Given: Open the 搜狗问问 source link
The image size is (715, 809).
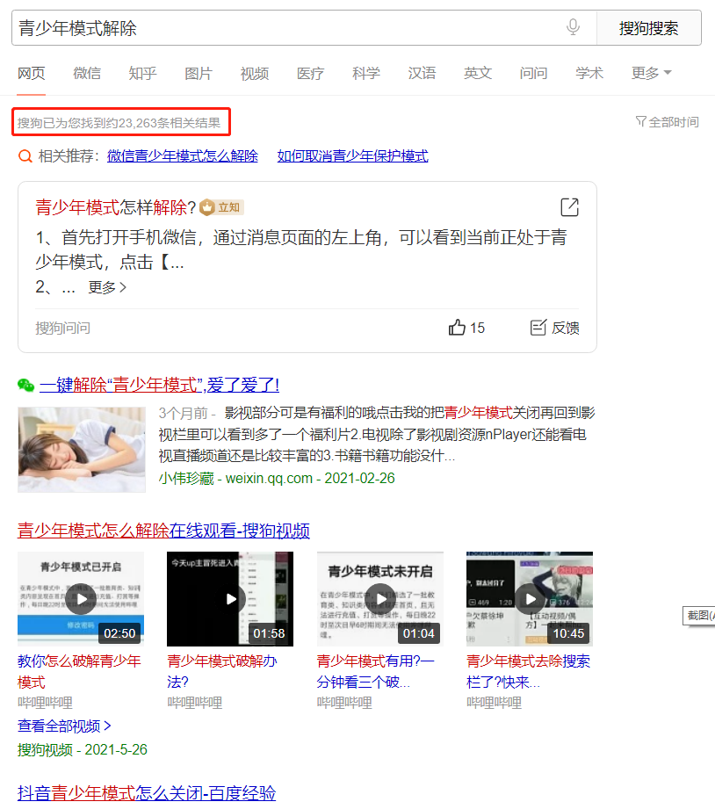Looking at the screenshot, I should click(x=63, y=329).
